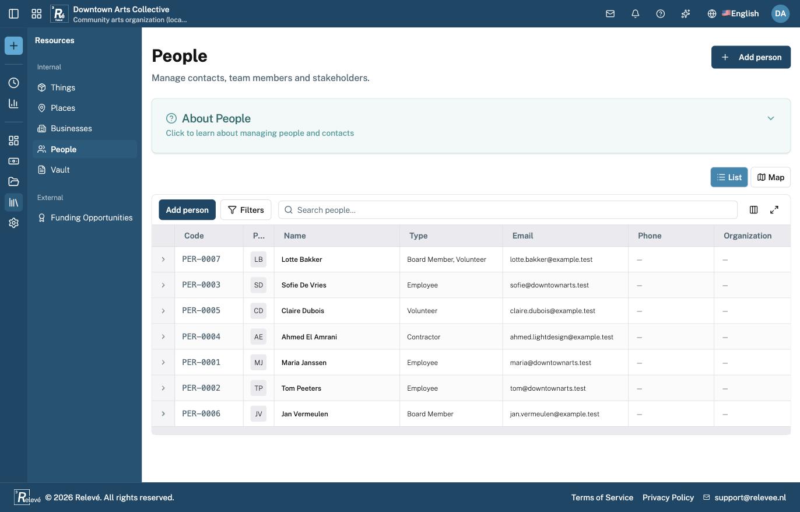Click the Organization column header

pos(752,236)
